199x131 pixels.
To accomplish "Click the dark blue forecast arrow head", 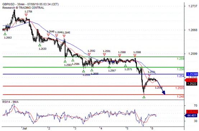I will (x=164, y=93).
